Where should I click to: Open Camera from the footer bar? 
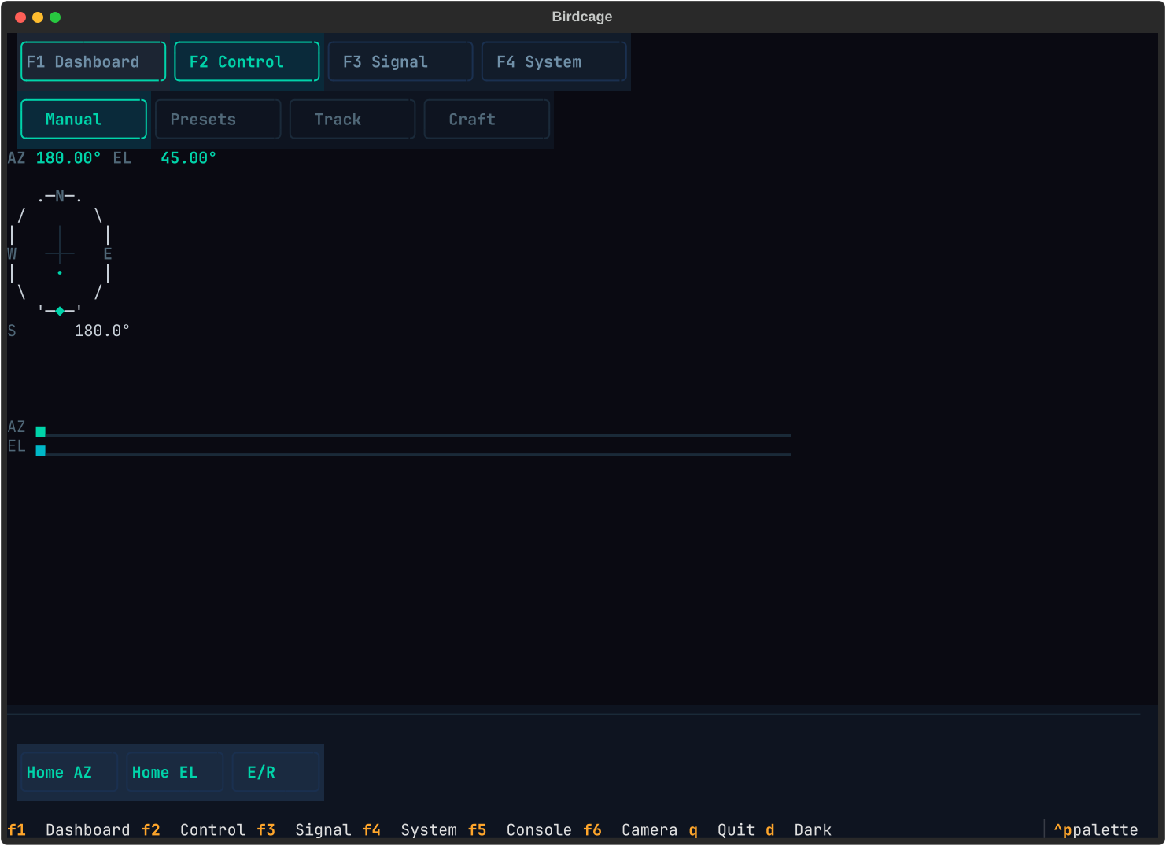click(649, 830)
